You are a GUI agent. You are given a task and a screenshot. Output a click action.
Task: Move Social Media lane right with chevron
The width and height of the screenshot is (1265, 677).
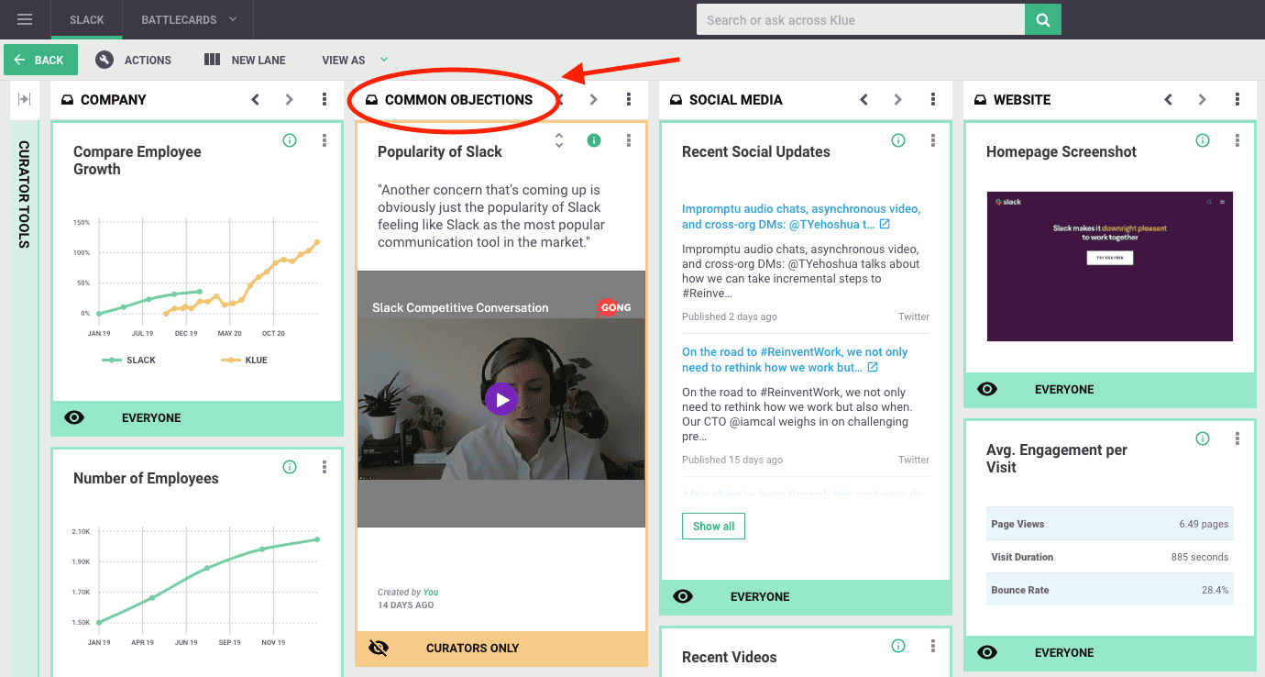897,99
